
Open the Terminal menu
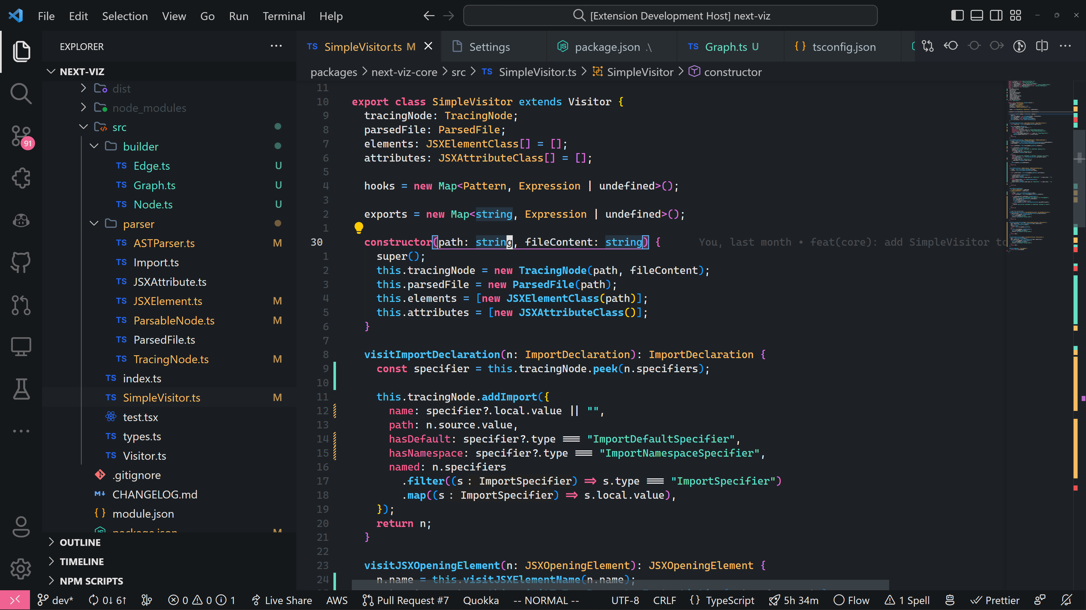[x=283, y=16]
